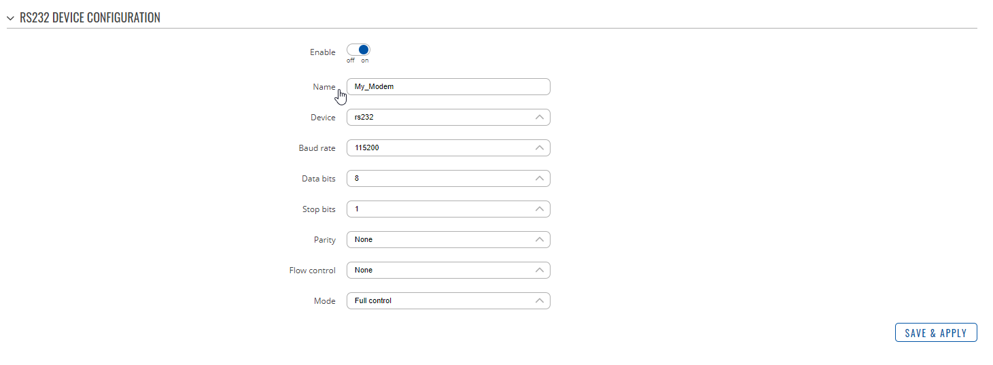The height and width of the screenshot is (365, 993).
Task: Collapse the RS232 Device Configuration section chevron
Action: point(10,18)
